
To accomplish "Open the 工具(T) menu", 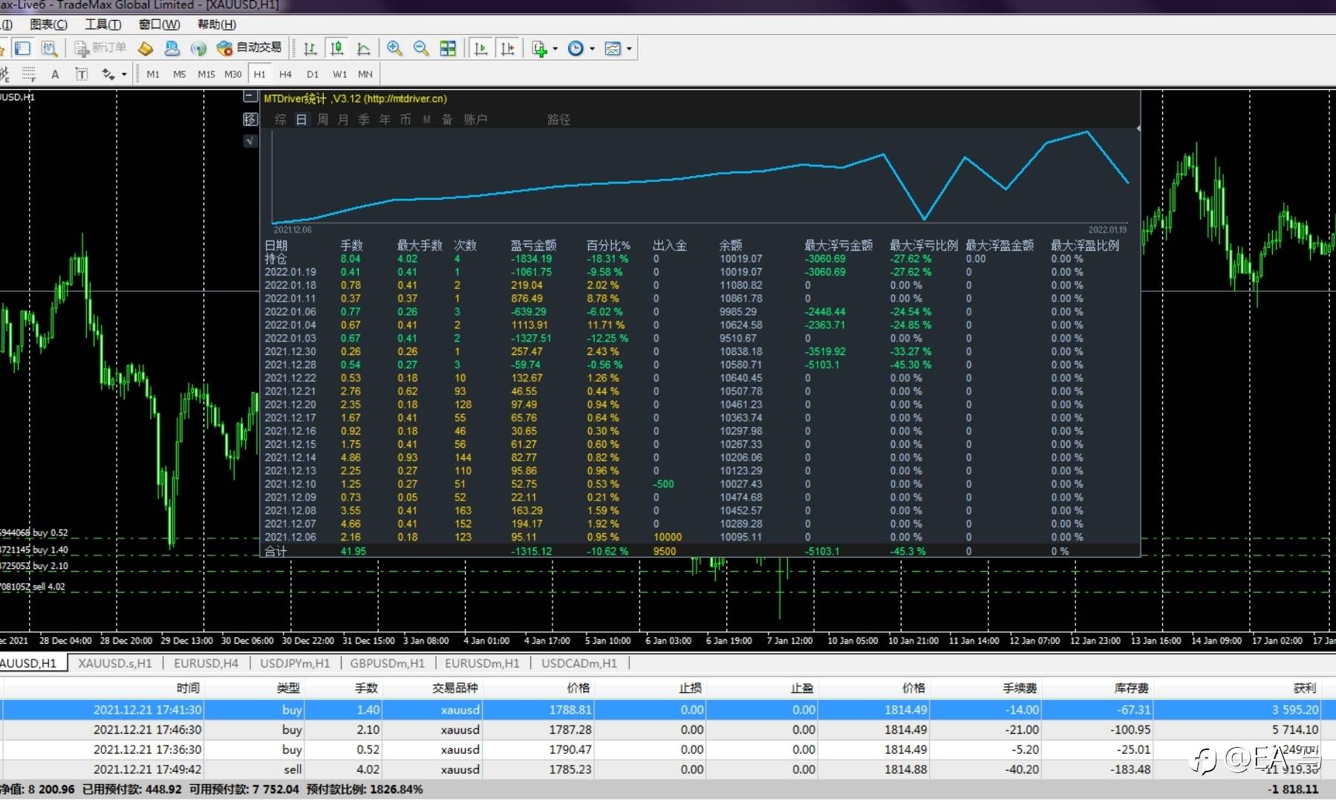I will tap(102, 25).
